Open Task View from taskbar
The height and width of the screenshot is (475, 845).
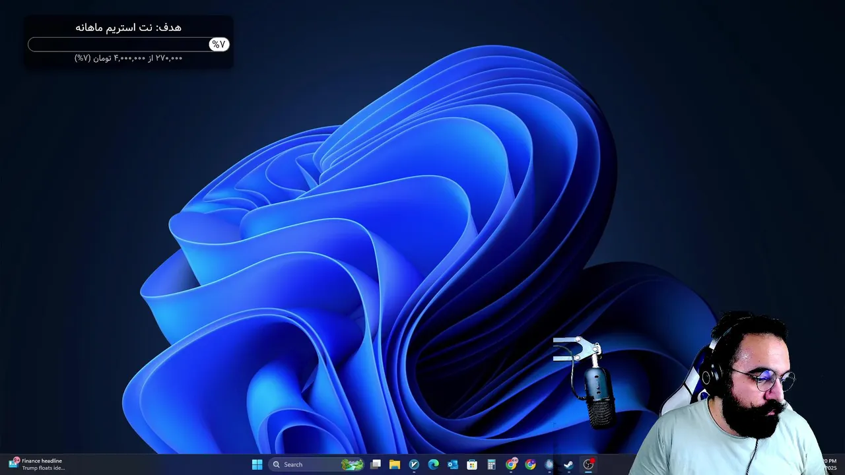pyautogui.click(x=376, y=464)
